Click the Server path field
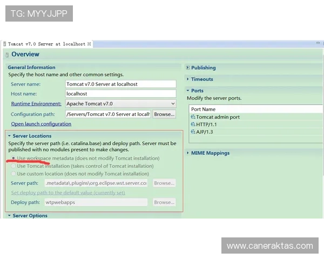The height and width of the screenshot is (259, 324). (96, 183)
